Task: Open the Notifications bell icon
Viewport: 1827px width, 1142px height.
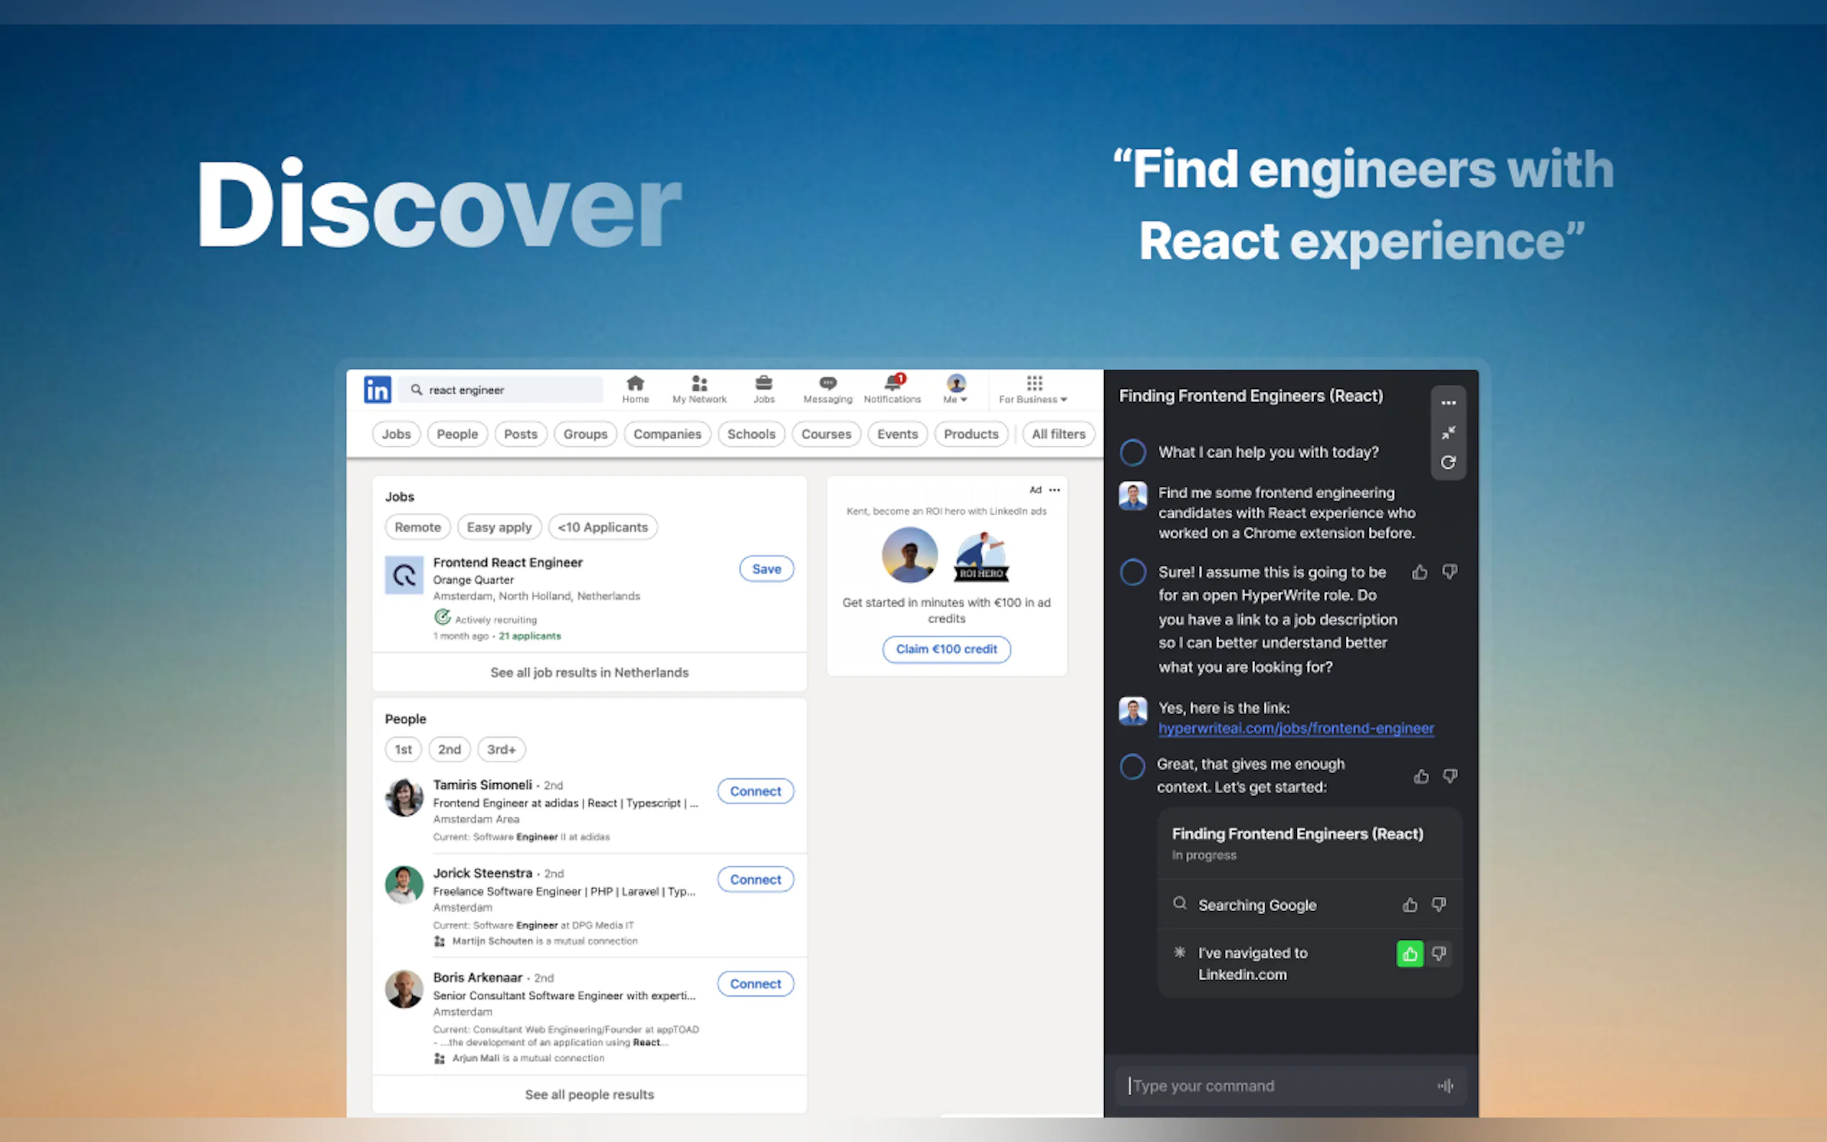Action: pyautogui.click(x=892, y=388)
